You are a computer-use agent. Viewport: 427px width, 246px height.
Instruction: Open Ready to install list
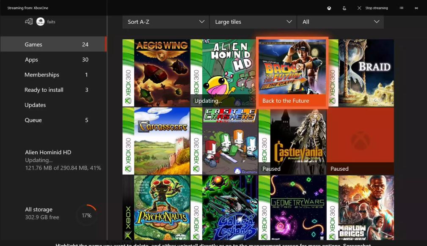(x=53, y=90)
